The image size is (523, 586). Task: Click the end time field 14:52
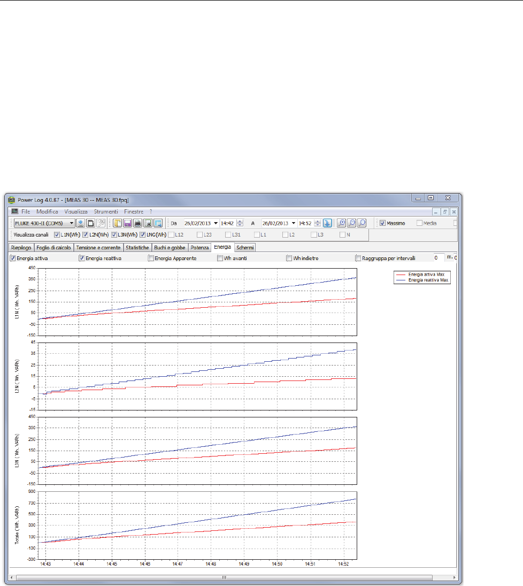(305, 223)
